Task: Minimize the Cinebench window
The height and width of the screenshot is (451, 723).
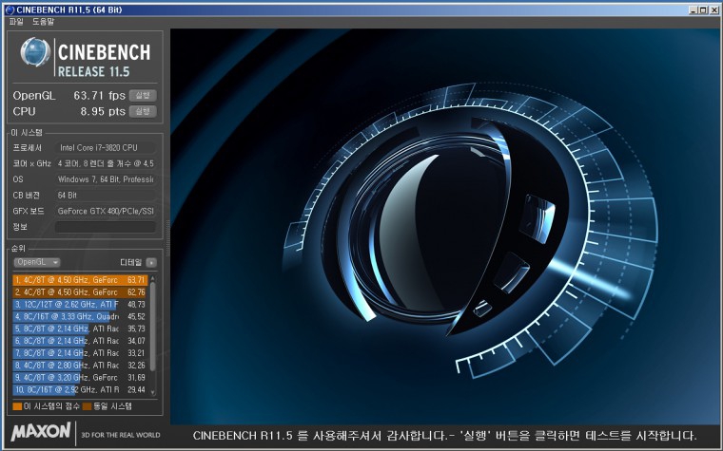Action: point(694,9)
